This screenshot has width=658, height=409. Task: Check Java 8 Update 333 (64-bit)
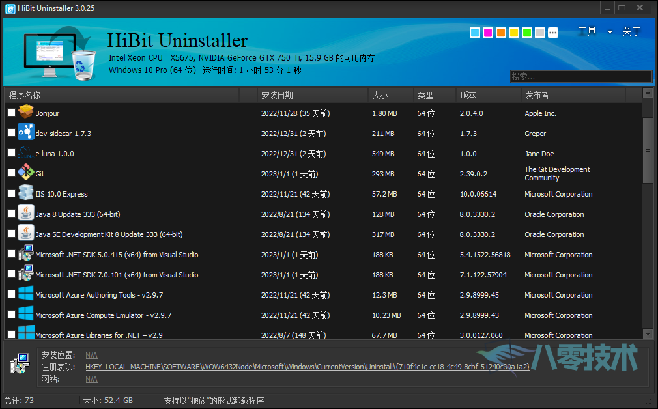pos(11,213)
